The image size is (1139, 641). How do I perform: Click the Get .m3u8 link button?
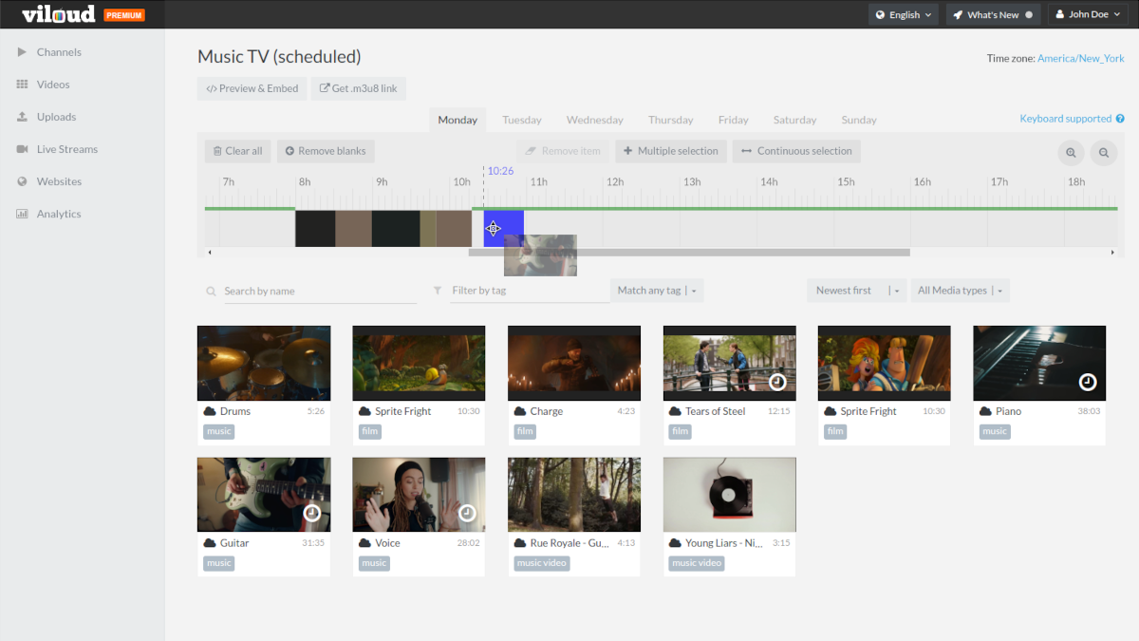pyautogui.click(x=358, y=87)
